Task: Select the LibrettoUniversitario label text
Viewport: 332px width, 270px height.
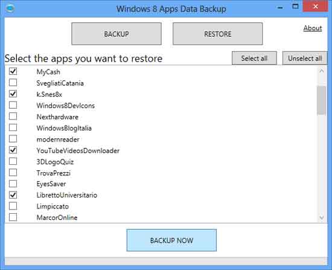Action: [x=66, y=195]
